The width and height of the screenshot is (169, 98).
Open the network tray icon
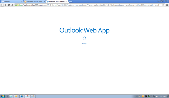[x=154, y=96]
